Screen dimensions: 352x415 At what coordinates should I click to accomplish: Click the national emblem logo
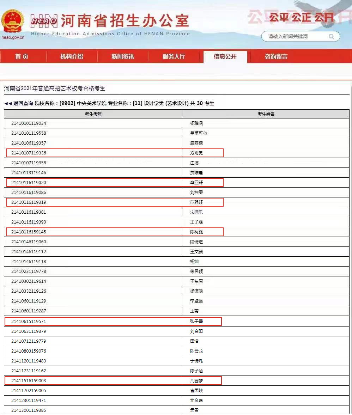pos(12,21)
